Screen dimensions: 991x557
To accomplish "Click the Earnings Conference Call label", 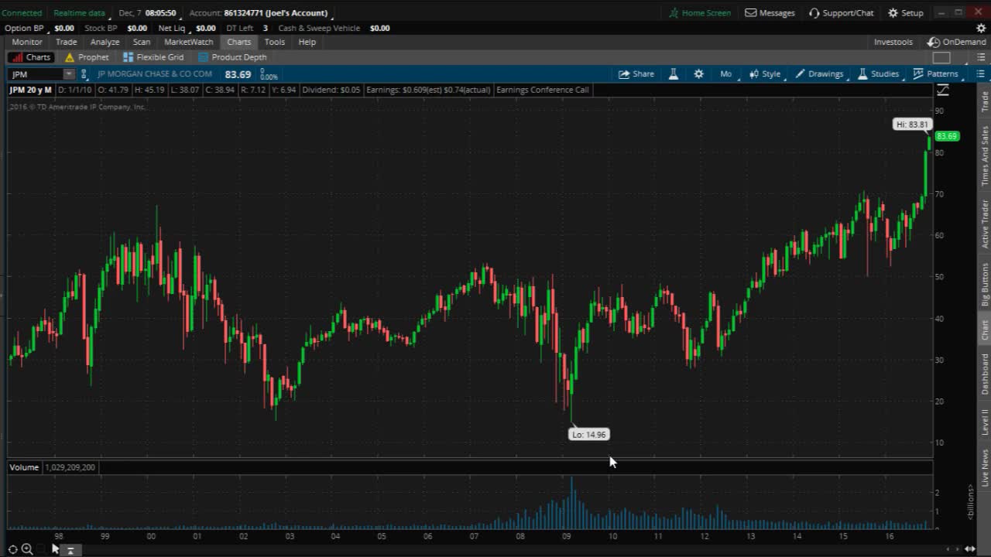I will (542, 90).
